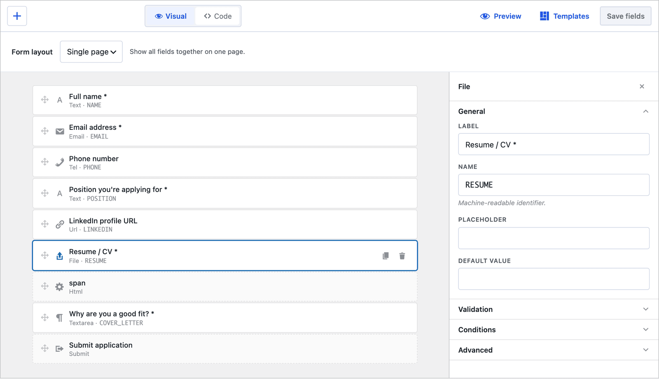This screenshot has height=379, width=659.
Task: Click the Label input with Resume / CV
Action: 554,144
